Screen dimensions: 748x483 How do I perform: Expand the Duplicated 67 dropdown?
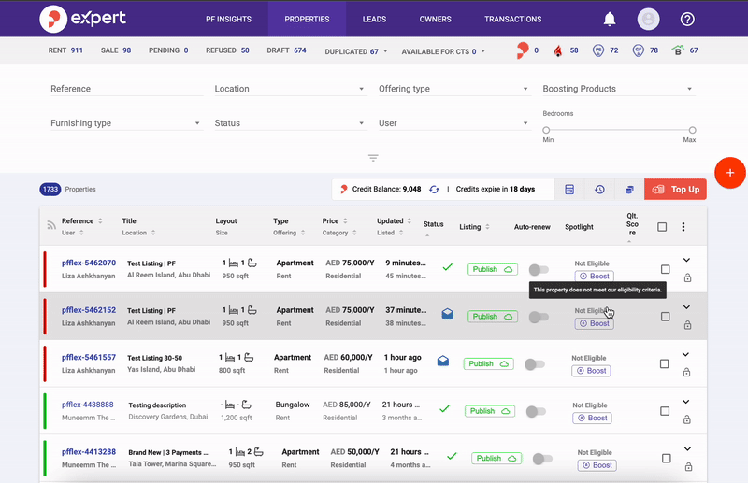[x=356, y=51]
